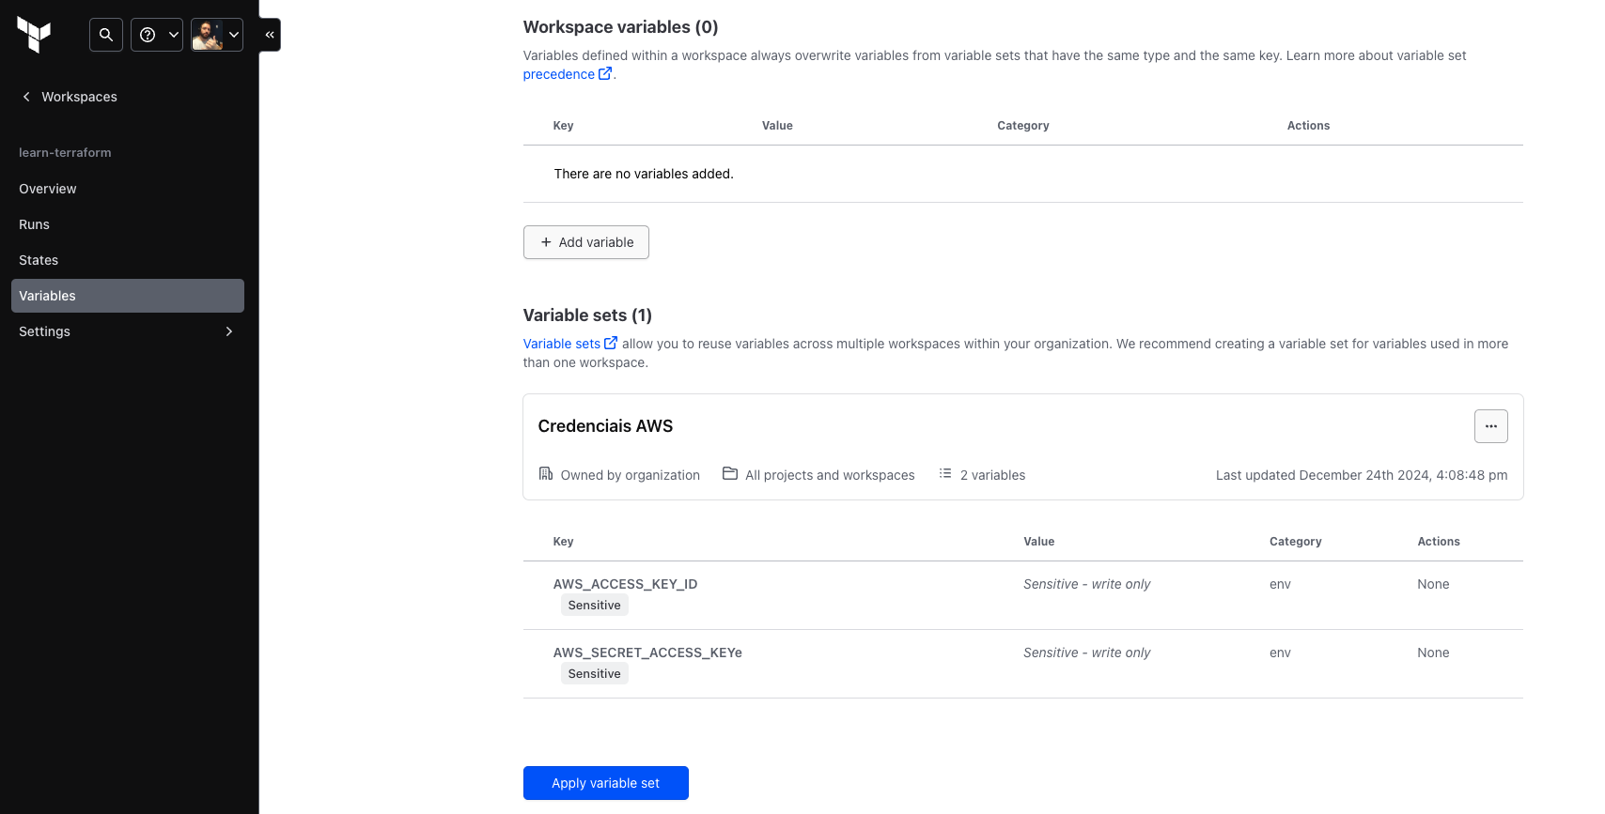
Task: Collapse the sidebar with double-chevron icon
Action: (270, 35)
